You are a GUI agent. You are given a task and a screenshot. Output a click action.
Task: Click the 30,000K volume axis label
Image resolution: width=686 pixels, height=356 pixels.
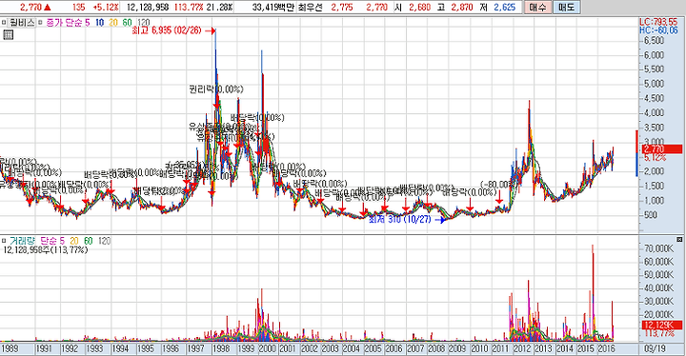coord(658,301)
